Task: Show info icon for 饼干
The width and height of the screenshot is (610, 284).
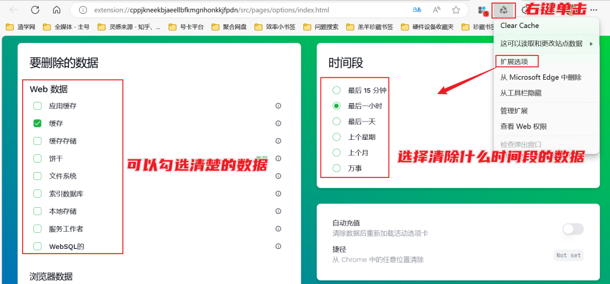Action: click(x=278, y=159)
